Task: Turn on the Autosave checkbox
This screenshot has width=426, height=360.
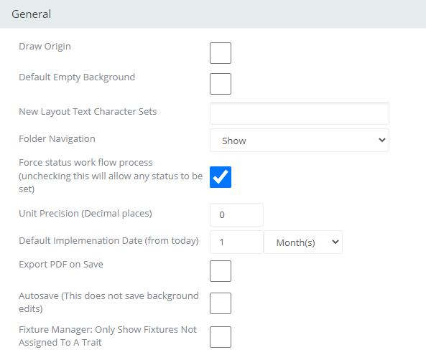Action: click(221, 303)
